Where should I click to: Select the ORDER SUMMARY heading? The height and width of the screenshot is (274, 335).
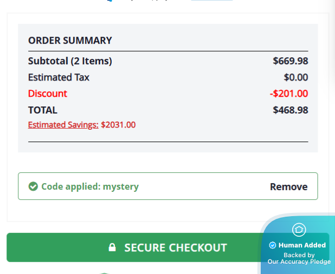tap(70, 41)
